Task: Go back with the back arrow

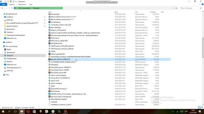Action: (2, 8)
